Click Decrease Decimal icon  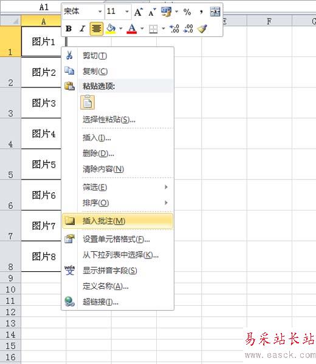[x=188, y=29]
